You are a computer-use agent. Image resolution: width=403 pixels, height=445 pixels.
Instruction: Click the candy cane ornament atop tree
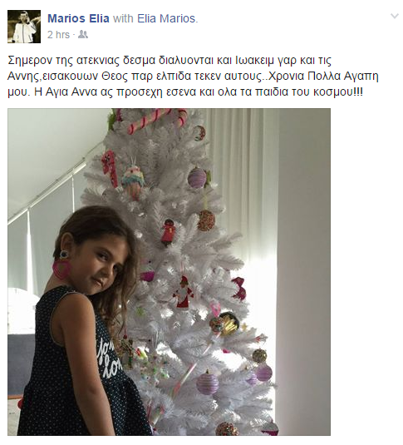coord(157,121)
